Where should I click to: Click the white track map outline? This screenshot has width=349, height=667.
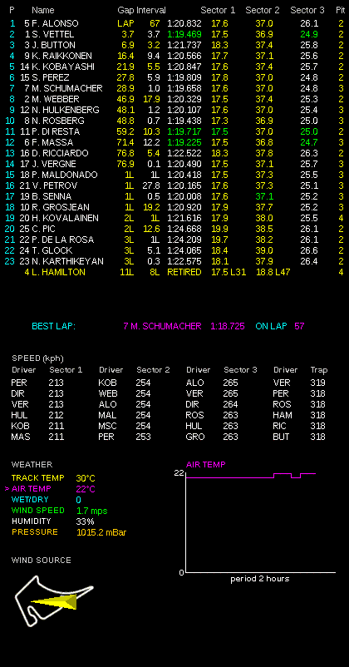tap(54, 600)
